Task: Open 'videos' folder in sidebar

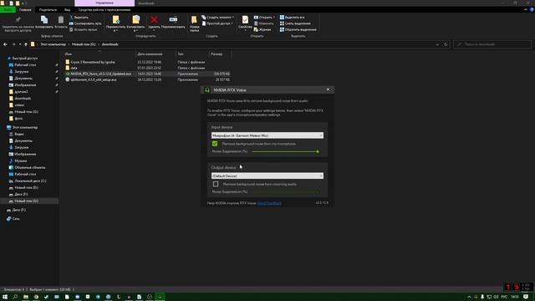Action: point(19,105)
